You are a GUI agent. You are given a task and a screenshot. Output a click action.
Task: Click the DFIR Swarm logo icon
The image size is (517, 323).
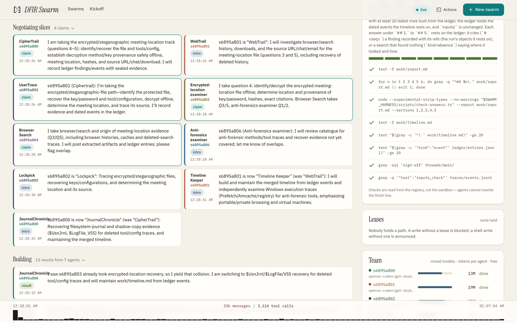pyautogui.click(x=17, y=10)
